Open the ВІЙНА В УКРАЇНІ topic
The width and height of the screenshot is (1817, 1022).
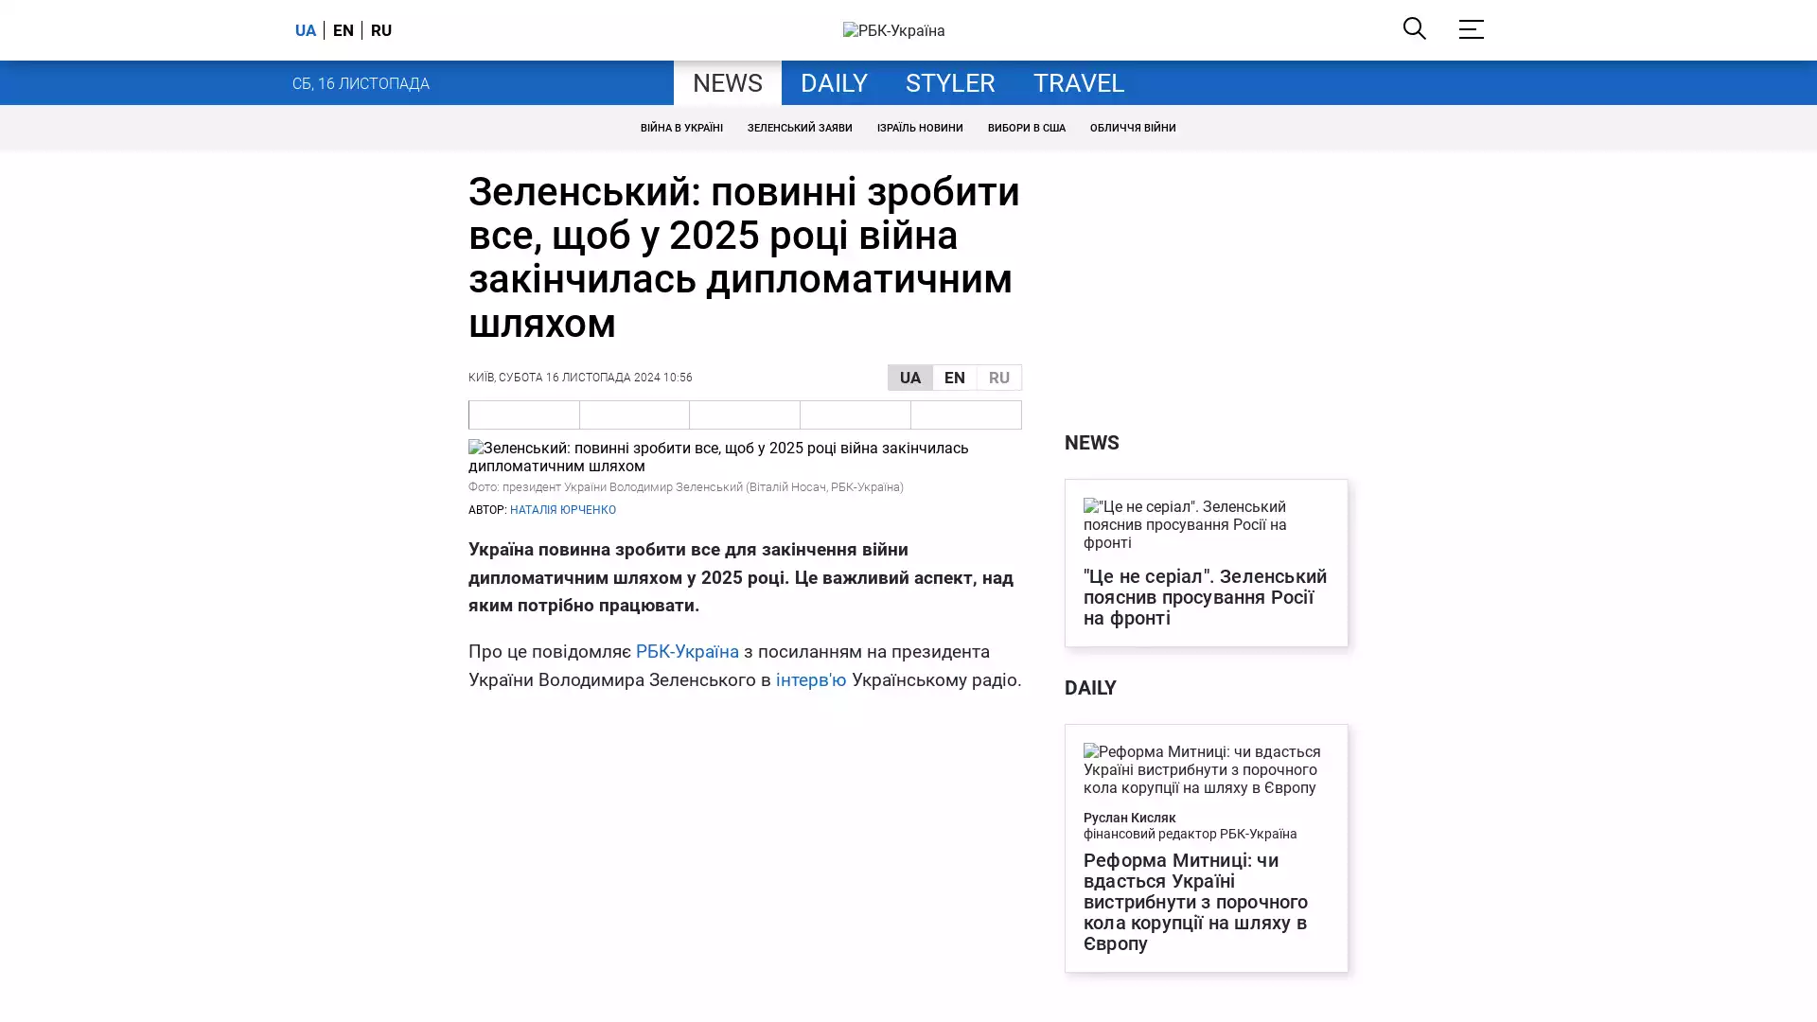click(x=680, y=128)
